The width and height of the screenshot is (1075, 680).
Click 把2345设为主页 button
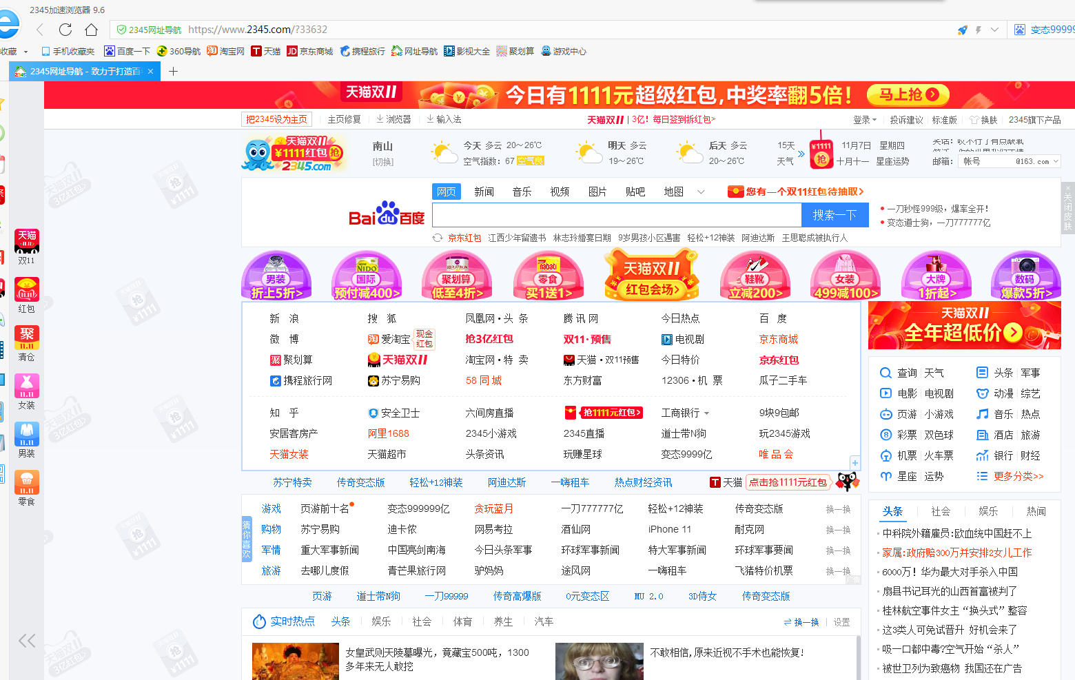coord(276,119)
